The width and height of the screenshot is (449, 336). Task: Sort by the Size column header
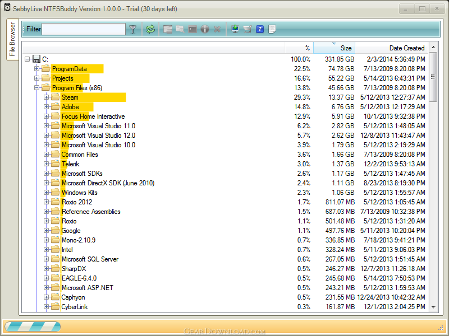click(x=334, y=48)
